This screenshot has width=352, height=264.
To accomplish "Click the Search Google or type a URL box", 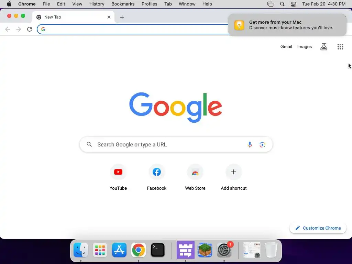I will pos(176,144).
